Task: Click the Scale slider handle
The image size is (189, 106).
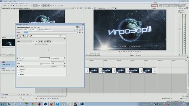Action: coord(41,64)
